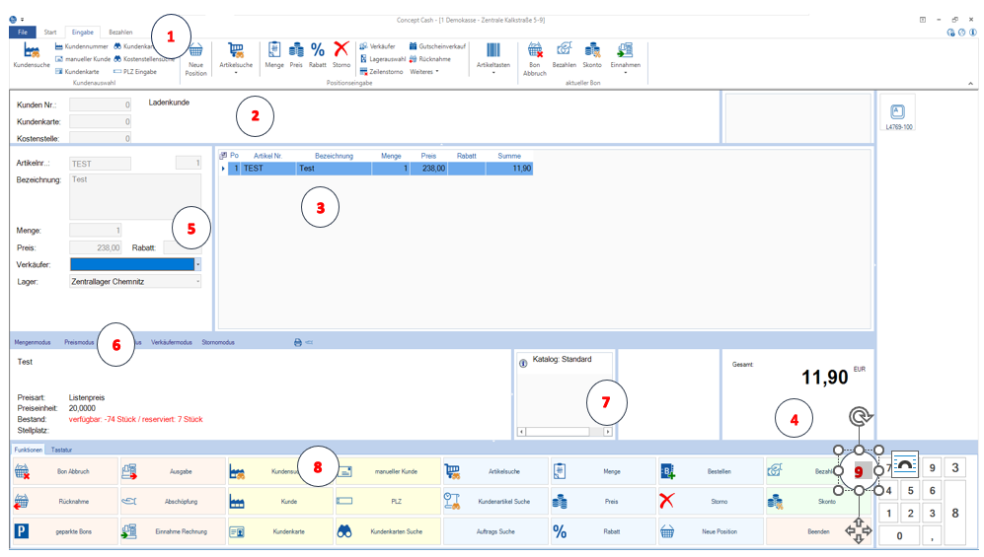The width and height of the screenshot is (984, 557).
Task: Expand the Lager Zentrallager Chemnitz dropdown
Action: (x=197, y=282)
